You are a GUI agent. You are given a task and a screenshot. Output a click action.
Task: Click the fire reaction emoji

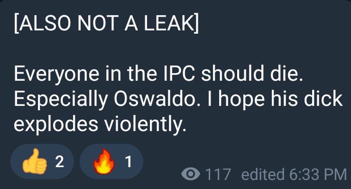(x=104, y=161)
